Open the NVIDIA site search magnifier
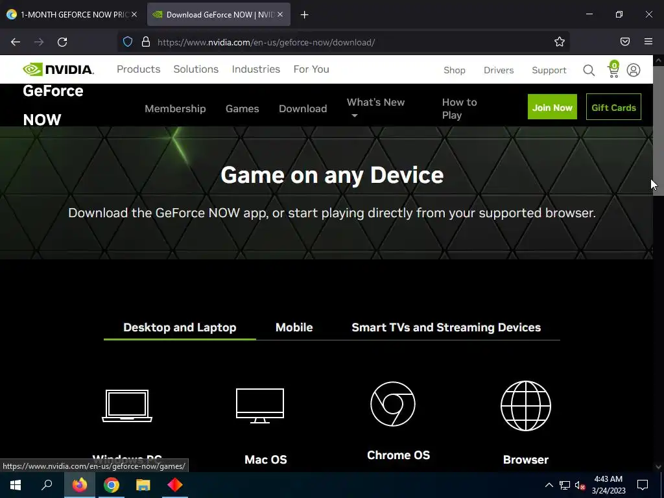The image size is (664, 498). 589,70
